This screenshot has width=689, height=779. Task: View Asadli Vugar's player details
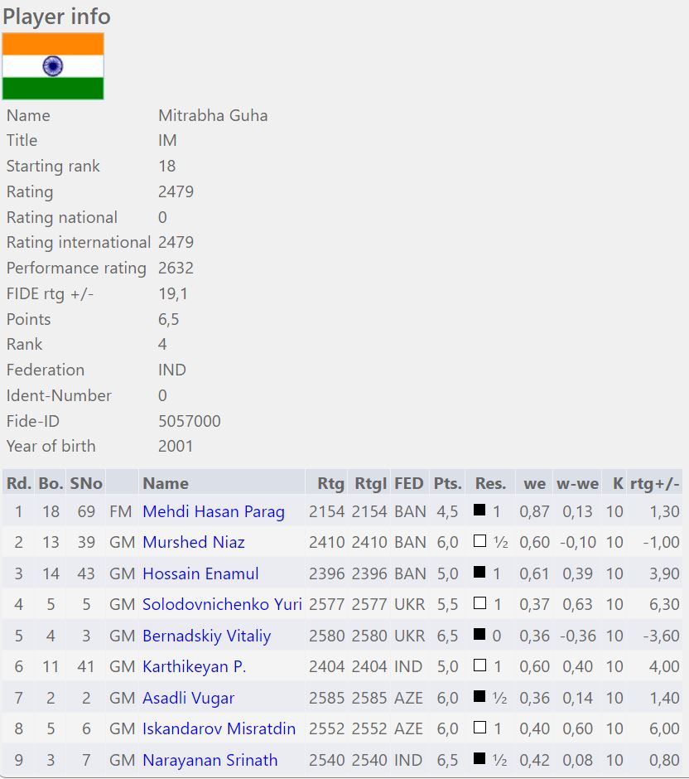click(188, 698)
